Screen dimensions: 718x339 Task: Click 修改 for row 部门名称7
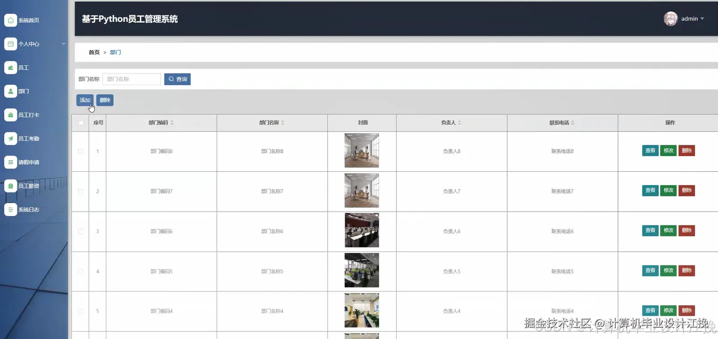click(x=669, y=191)
